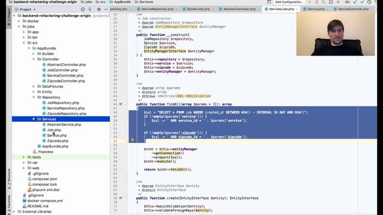Click the locate/scroll-from-source target icon

[x=83, y=10]
